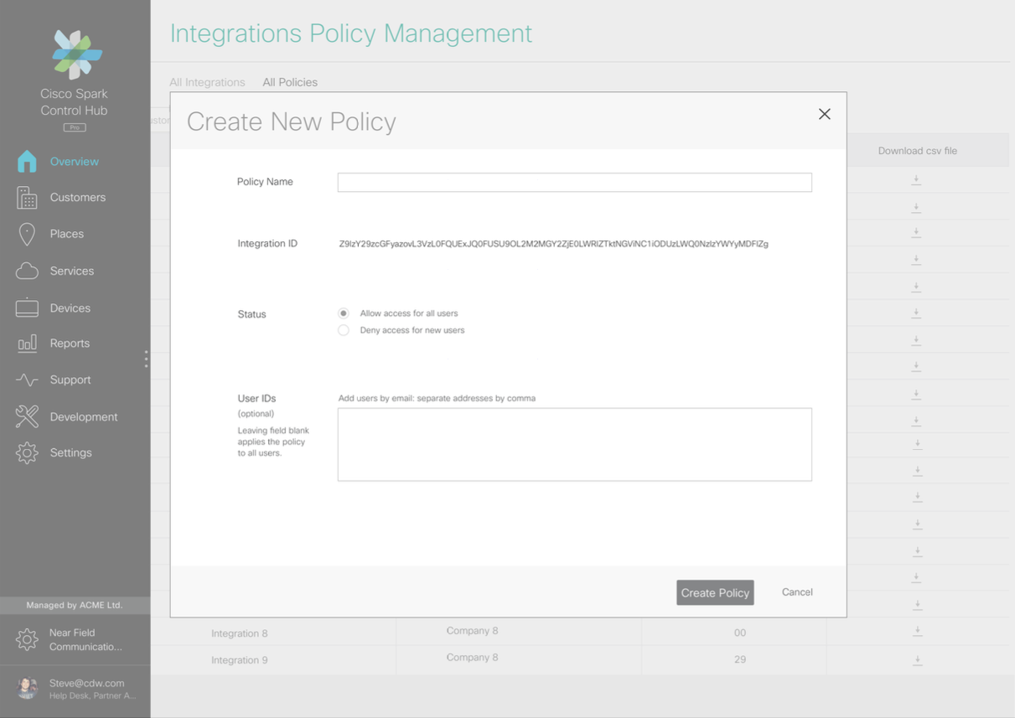Click the Devices monitor icon

(27, 307)
